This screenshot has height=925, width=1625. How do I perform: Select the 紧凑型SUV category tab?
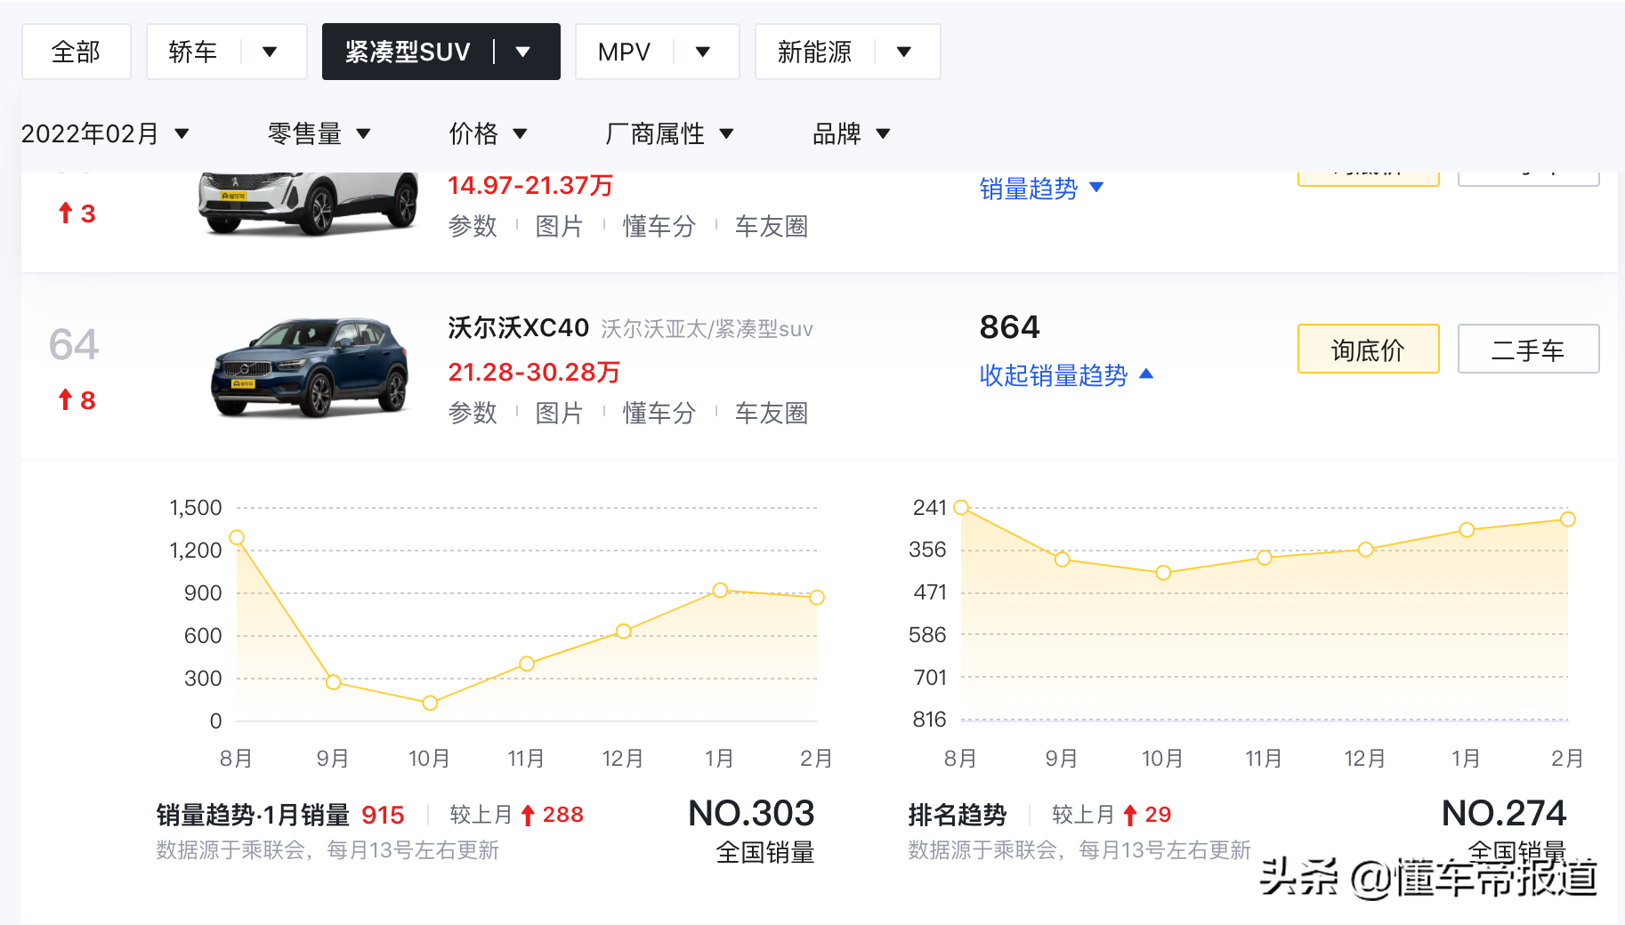[408, 52]
